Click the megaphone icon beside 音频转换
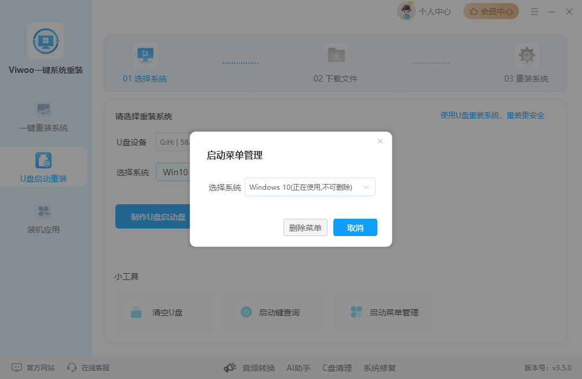This screenshot has height=379, width=582. pos(230,367)
